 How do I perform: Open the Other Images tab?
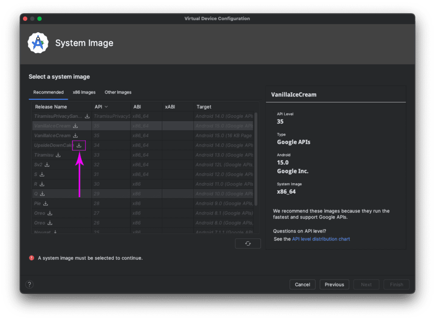[x=118, y=92]
